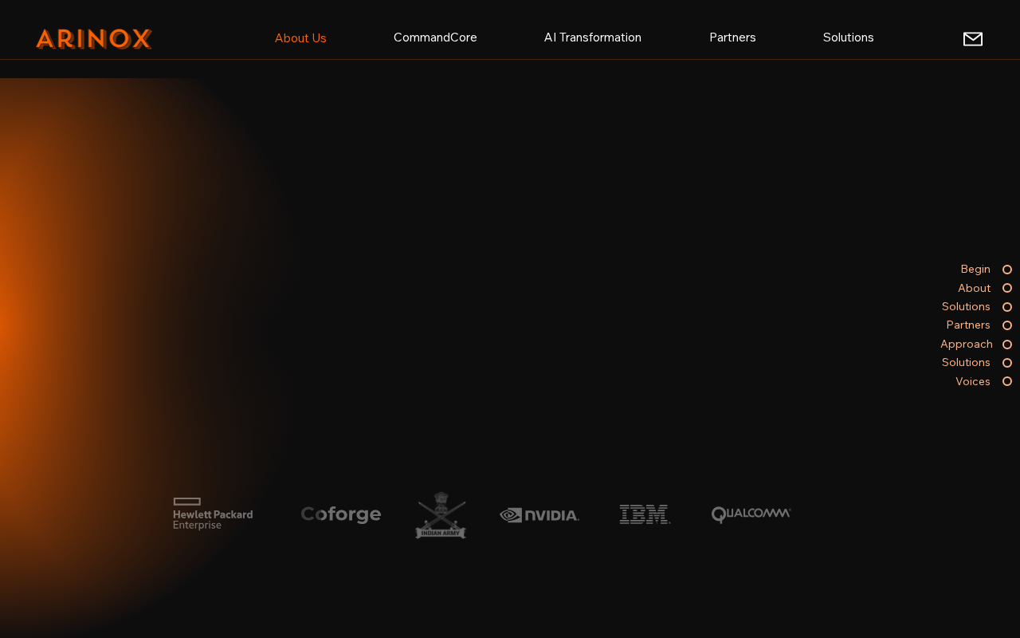This screenshot has height=638, width=1020.
Task: Open the About Us menu item
Action: [x=300, y=37]
